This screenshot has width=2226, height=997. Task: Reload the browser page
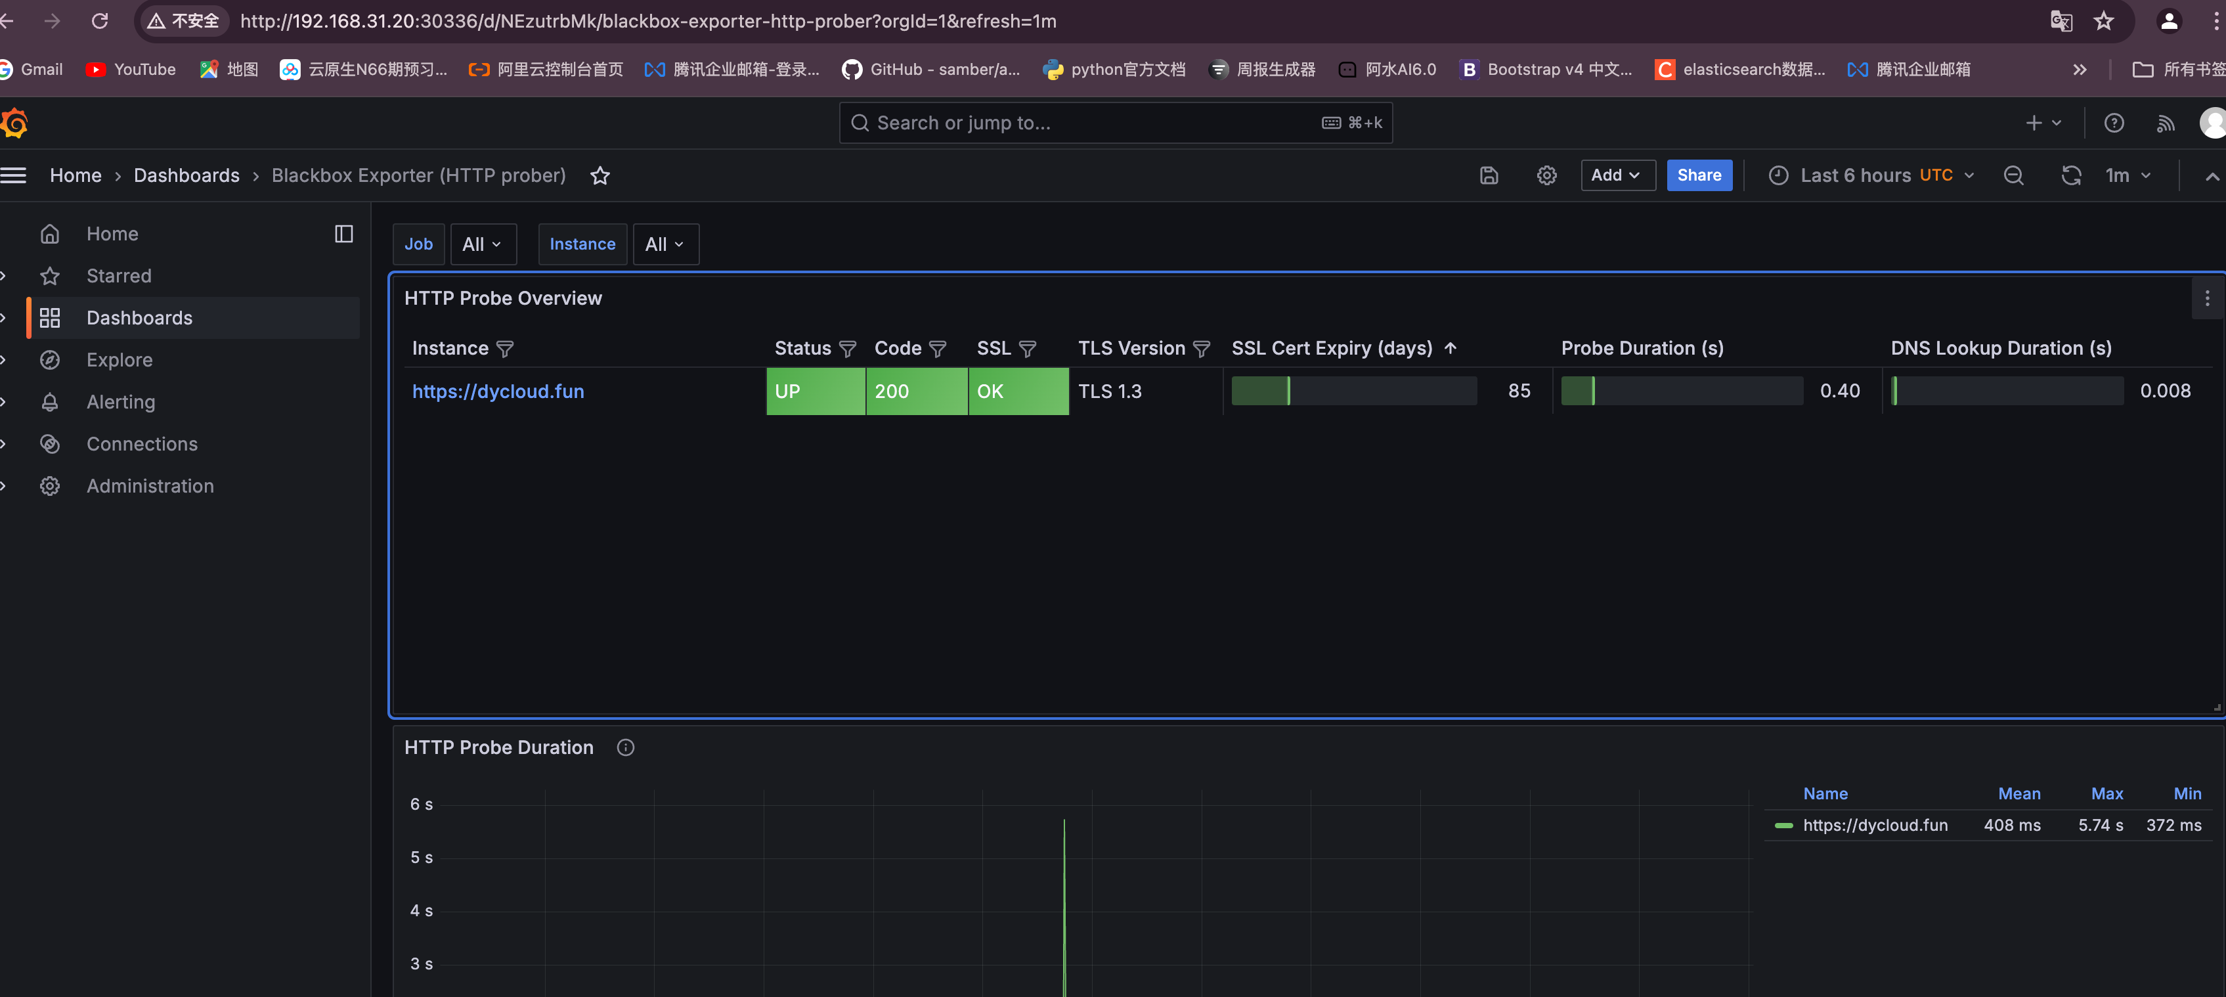pos(99,21)
